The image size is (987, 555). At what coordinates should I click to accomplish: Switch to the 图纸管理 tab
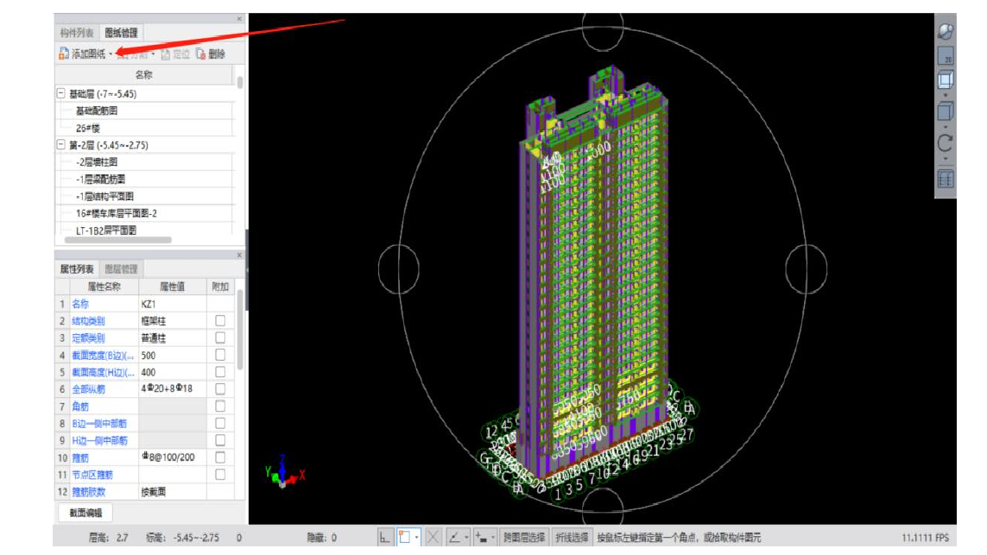click(121, 33)
